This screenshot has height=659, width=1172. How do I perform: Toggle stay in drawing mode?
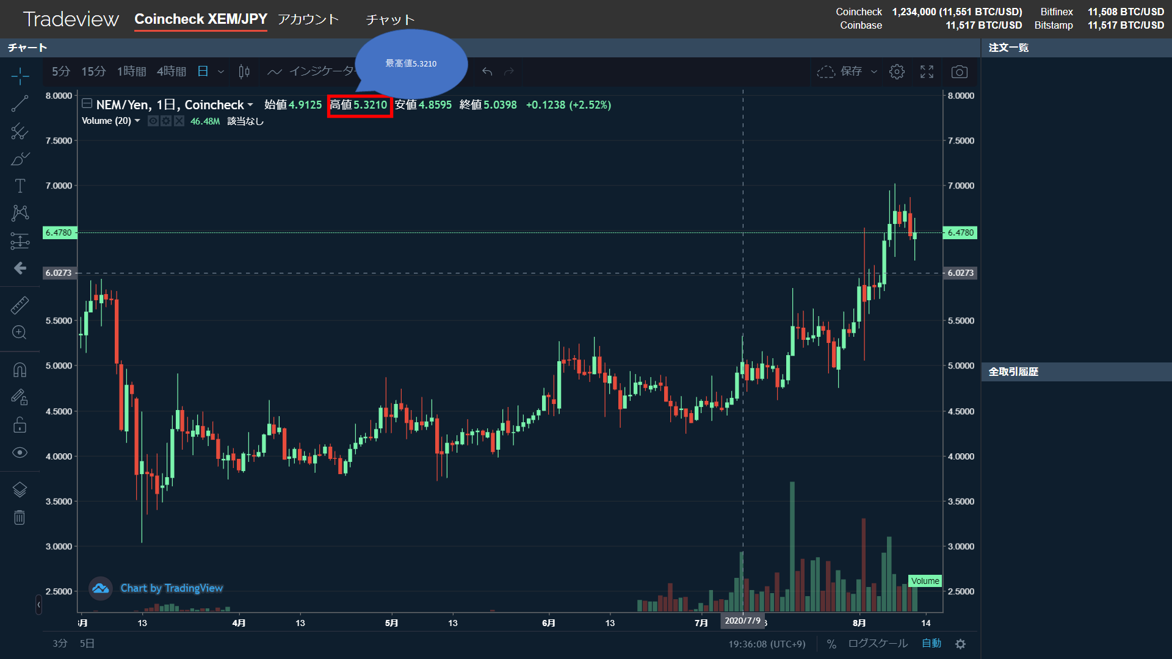coord(20,397)
